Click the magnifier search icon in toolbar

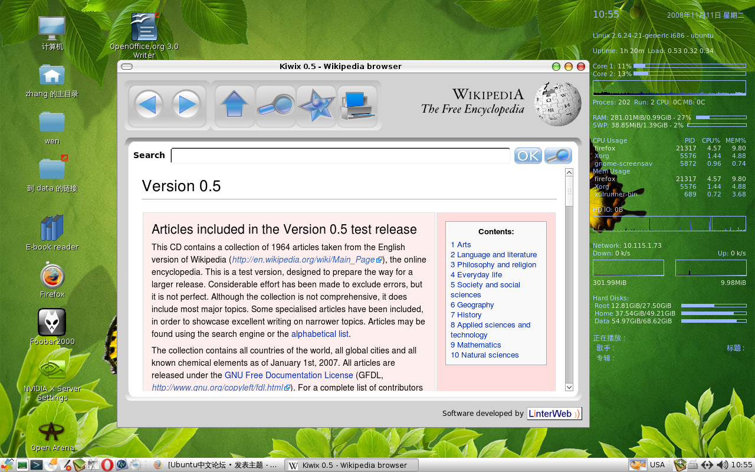coord(275,106)
